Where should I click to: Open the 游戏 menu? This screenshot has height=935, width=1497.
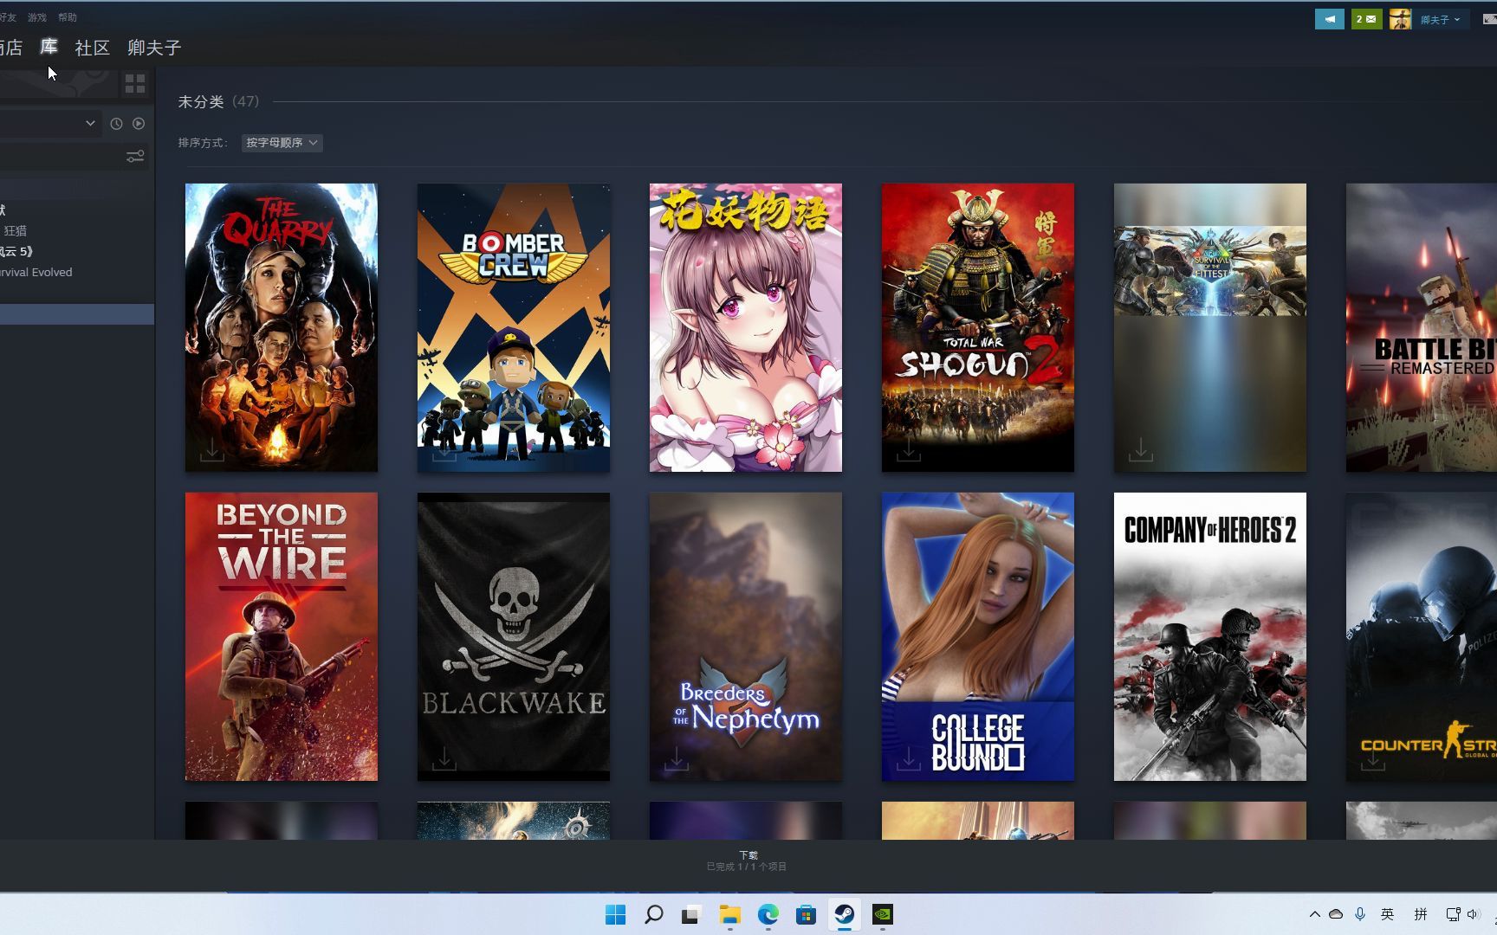tap(37, 17)
